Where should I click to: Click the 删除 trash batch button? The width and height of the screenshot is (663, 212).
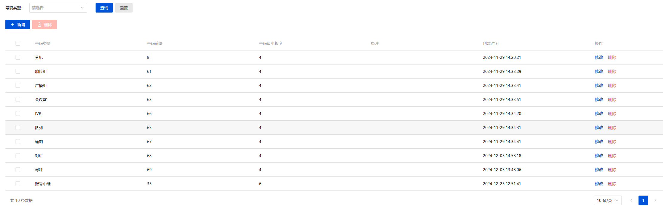pyautogui.click(x=44, y=24)
